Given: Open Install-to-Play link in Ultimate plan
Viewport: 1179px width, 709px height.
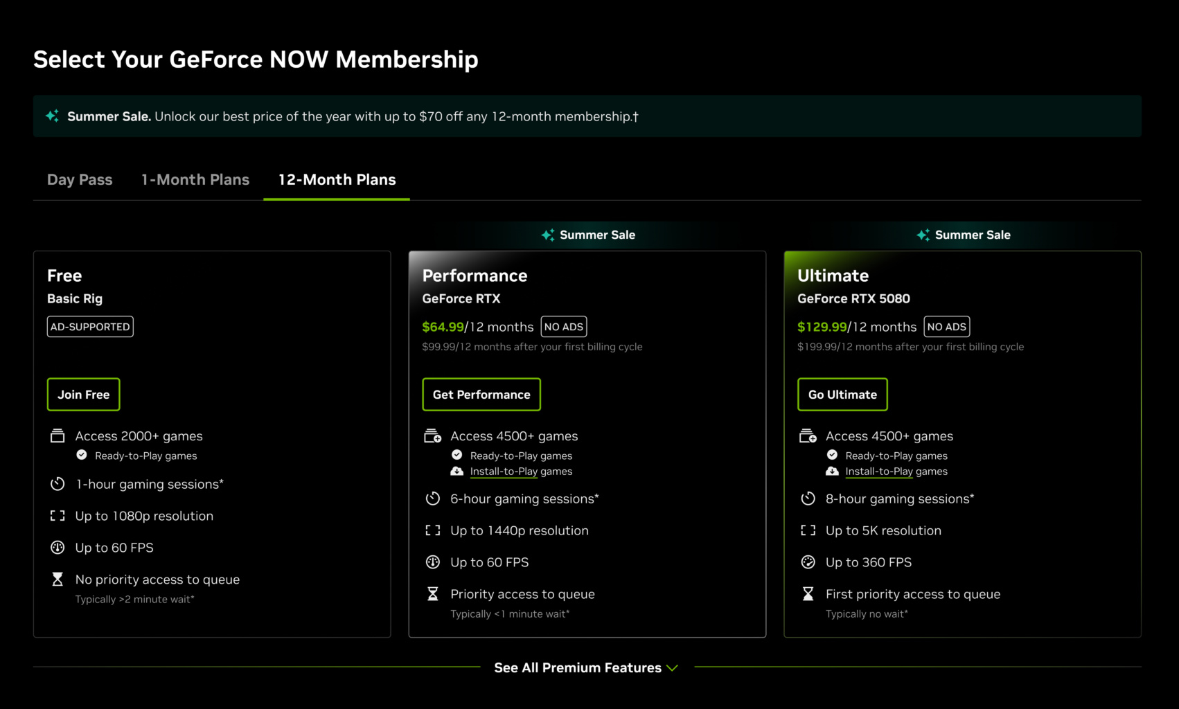Looking at the screenshot, I should pyautogui.click(x=879, y=472).
